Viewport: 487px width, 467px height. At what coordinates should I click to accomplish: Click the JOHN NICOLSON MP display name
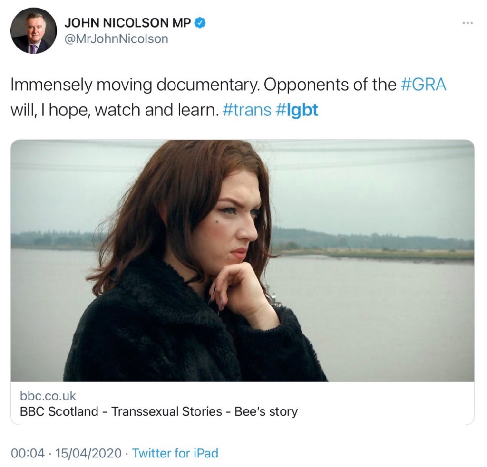(x=127, y=22)
